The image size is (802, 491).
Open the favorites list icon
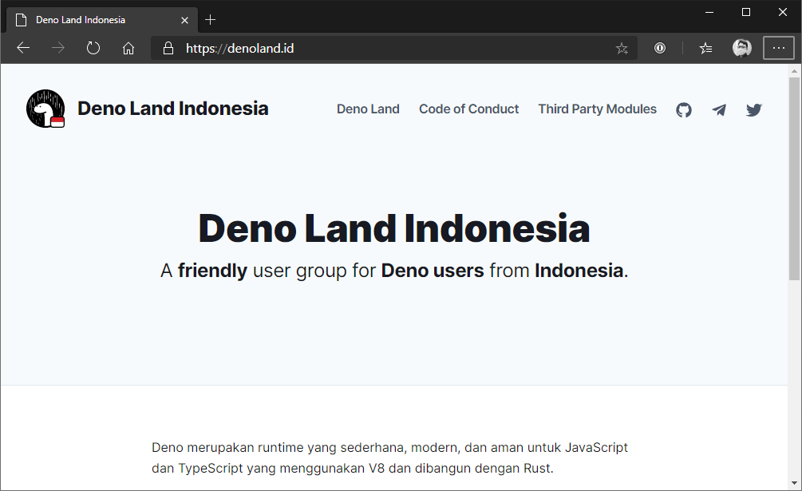[706, 48]
